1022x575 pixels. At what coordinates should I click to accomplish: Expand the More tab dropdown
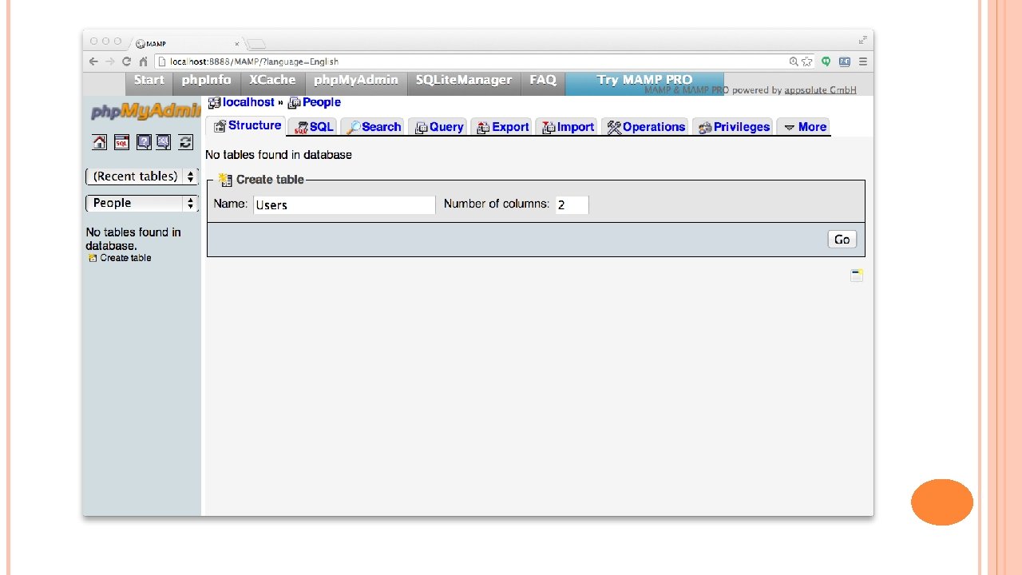[805, 127]
